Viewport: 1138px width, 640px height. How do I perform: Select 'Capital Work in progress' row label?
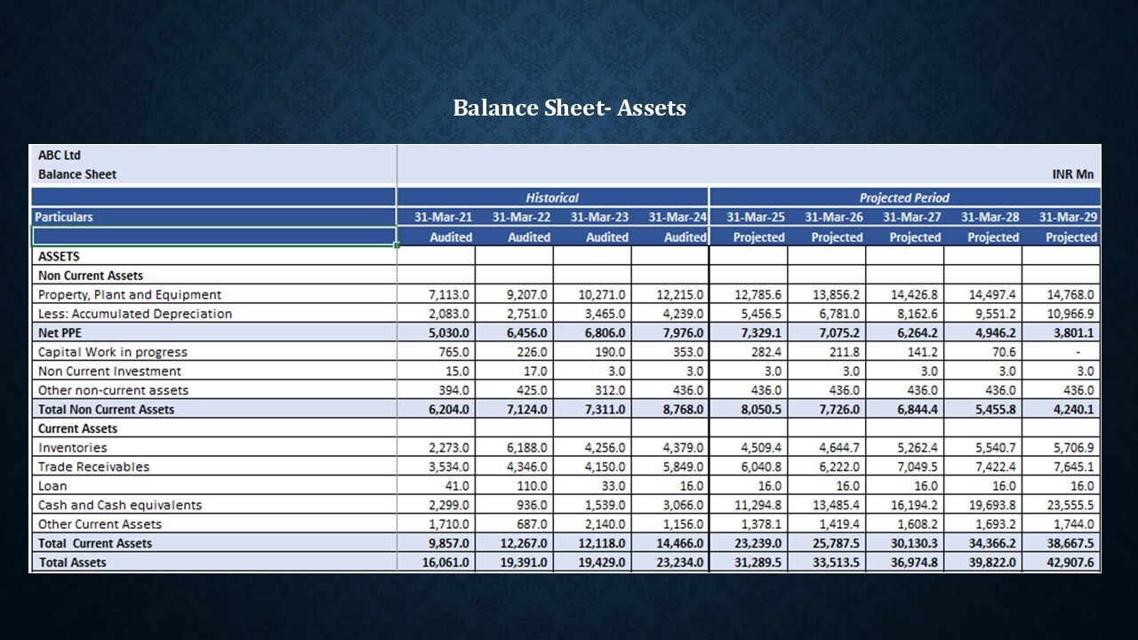coord(113,352)
